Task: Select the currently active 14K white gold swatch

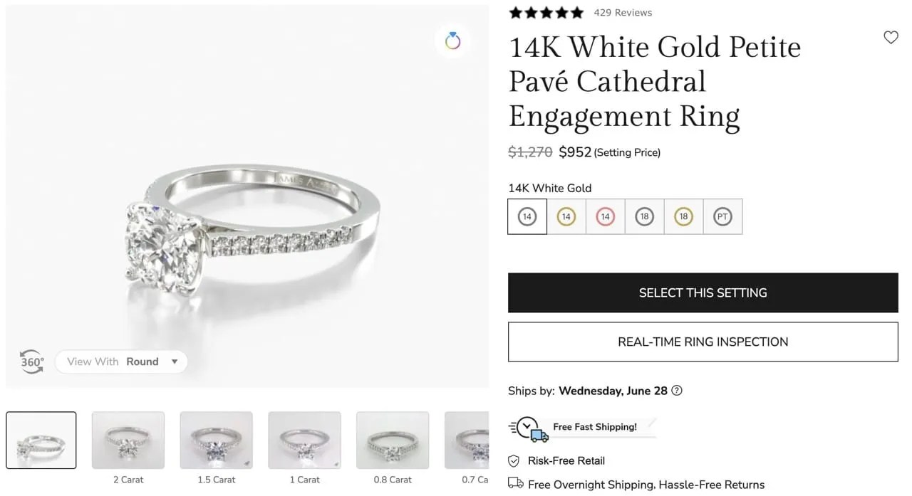Action: 527,216
